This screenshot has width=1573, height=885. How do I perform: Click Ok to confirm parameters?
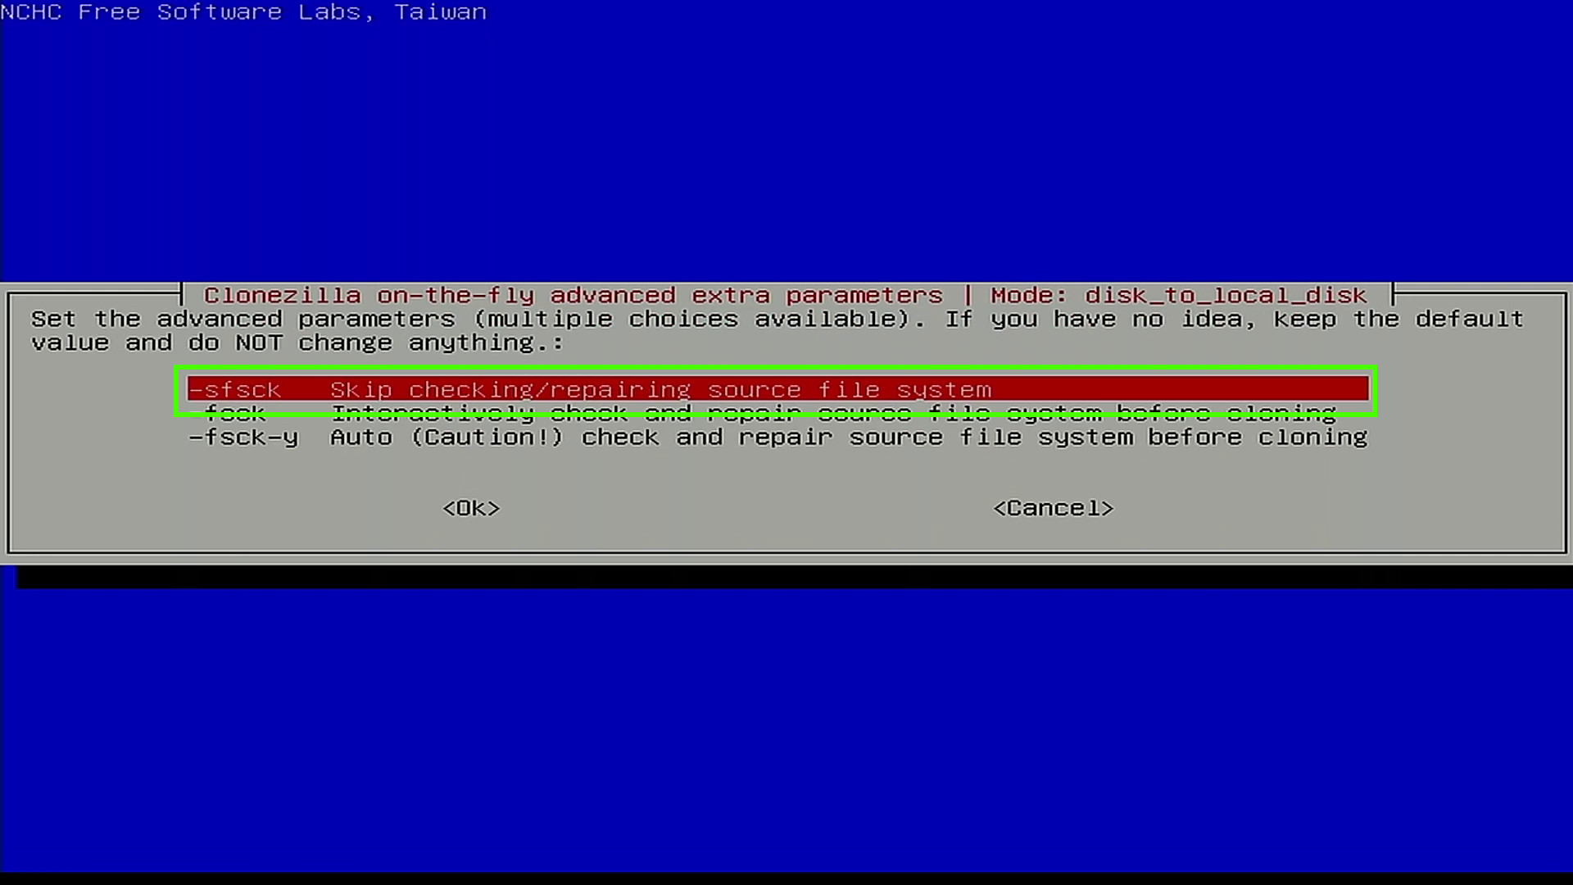click(470, 508)
